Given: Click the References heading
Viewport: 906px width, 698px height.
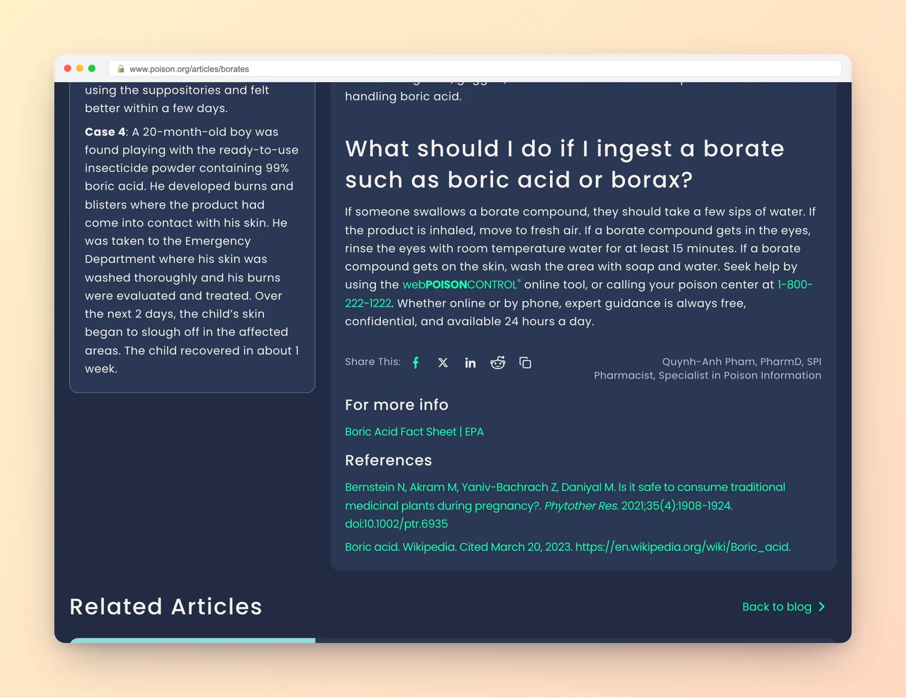Looking at the screenshot, I should click(388, 460).
